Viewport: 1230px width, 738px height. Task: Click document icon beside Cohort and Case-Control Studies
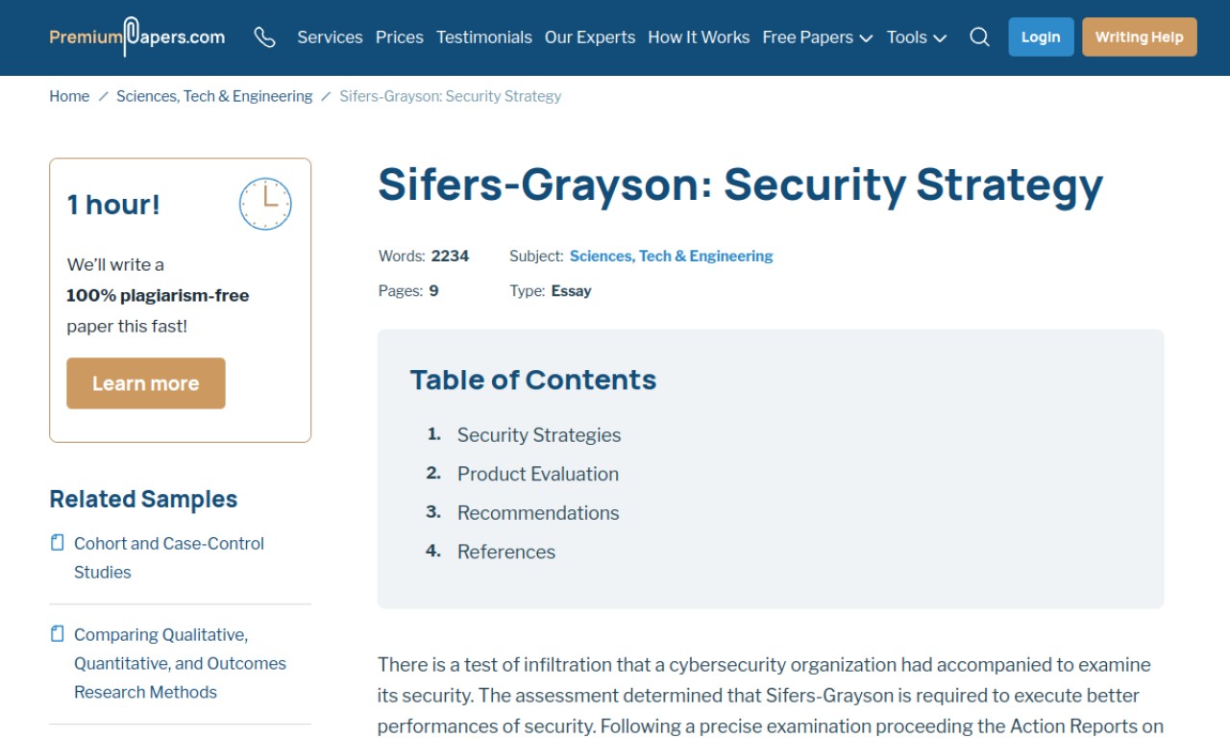tap(58, 543)
